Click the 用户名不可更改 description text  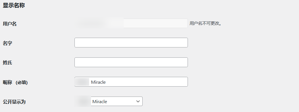coord(205,24)
